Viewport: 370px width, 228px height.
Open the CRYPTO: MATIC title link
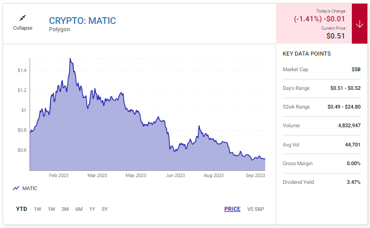pos(83,21)
